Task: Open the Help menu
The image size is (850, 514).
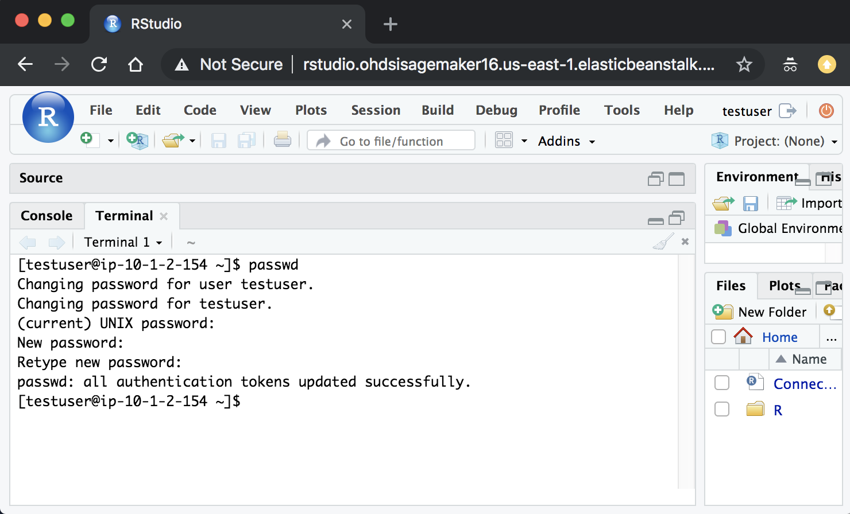Action: click(679, 110)
